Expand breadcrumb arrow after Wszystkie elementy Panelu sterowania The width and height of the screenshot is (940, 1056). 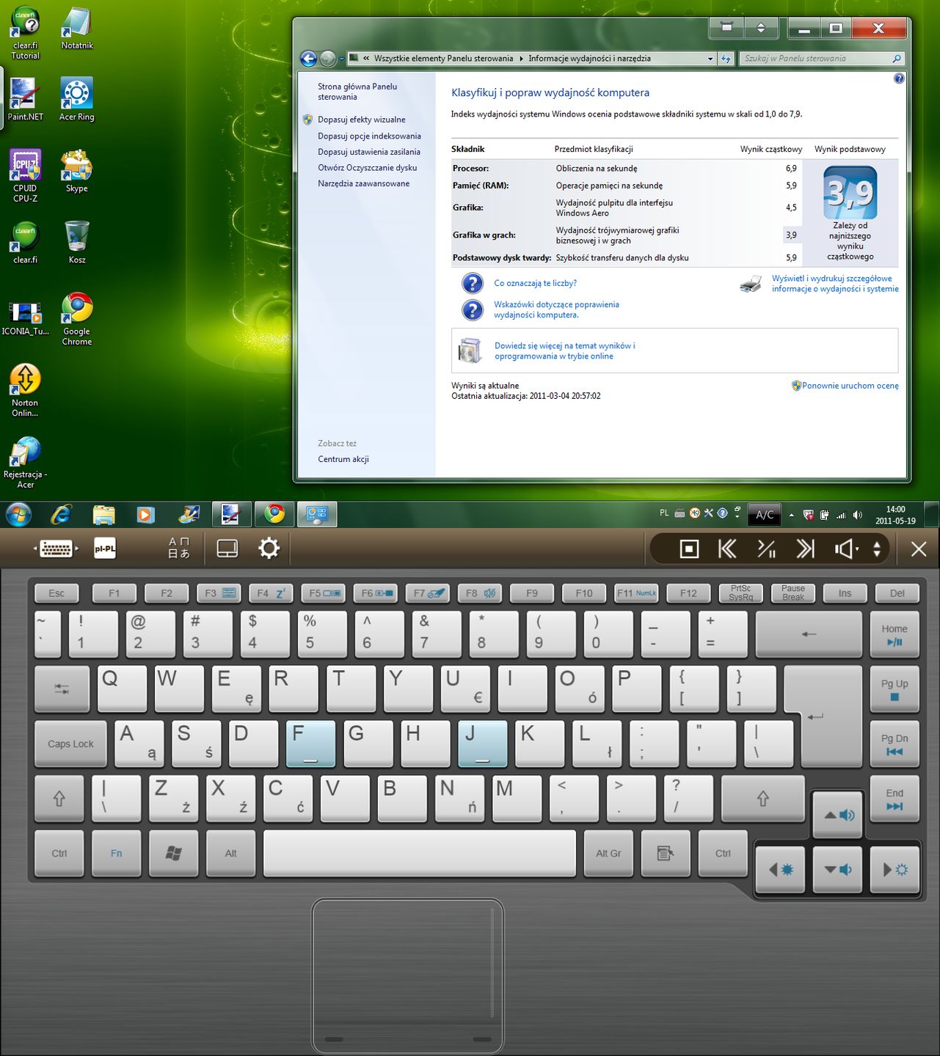[x=521, y=59]
